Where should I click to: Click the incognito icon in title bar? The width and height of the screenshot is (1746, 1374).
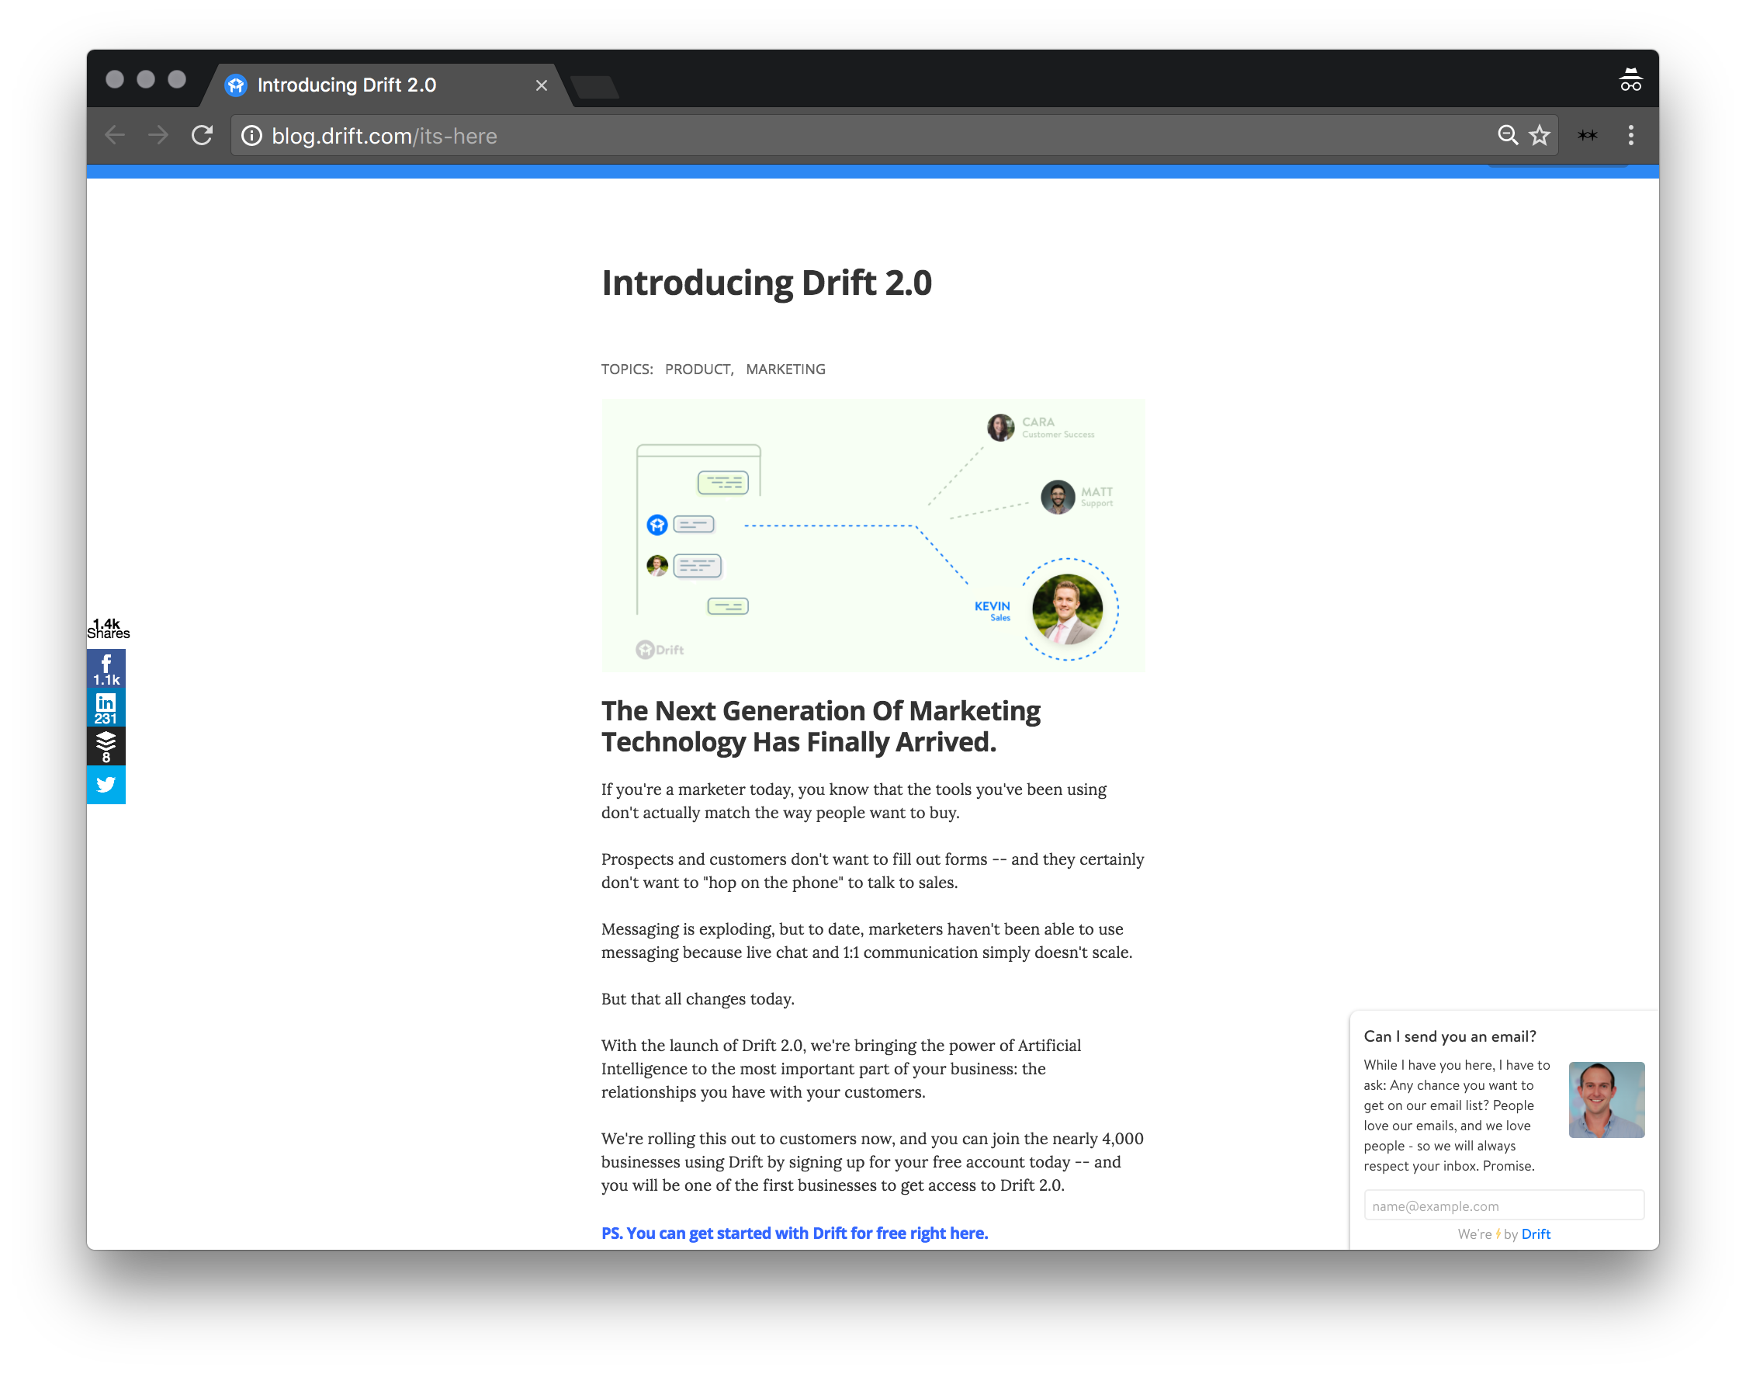coord(1630,80)
